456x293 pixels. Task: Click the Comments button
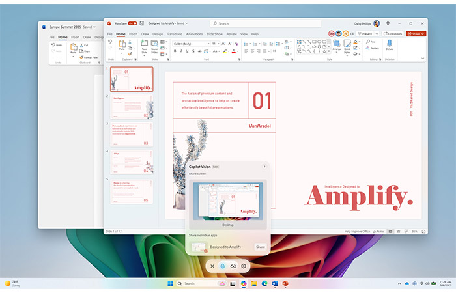393,34
